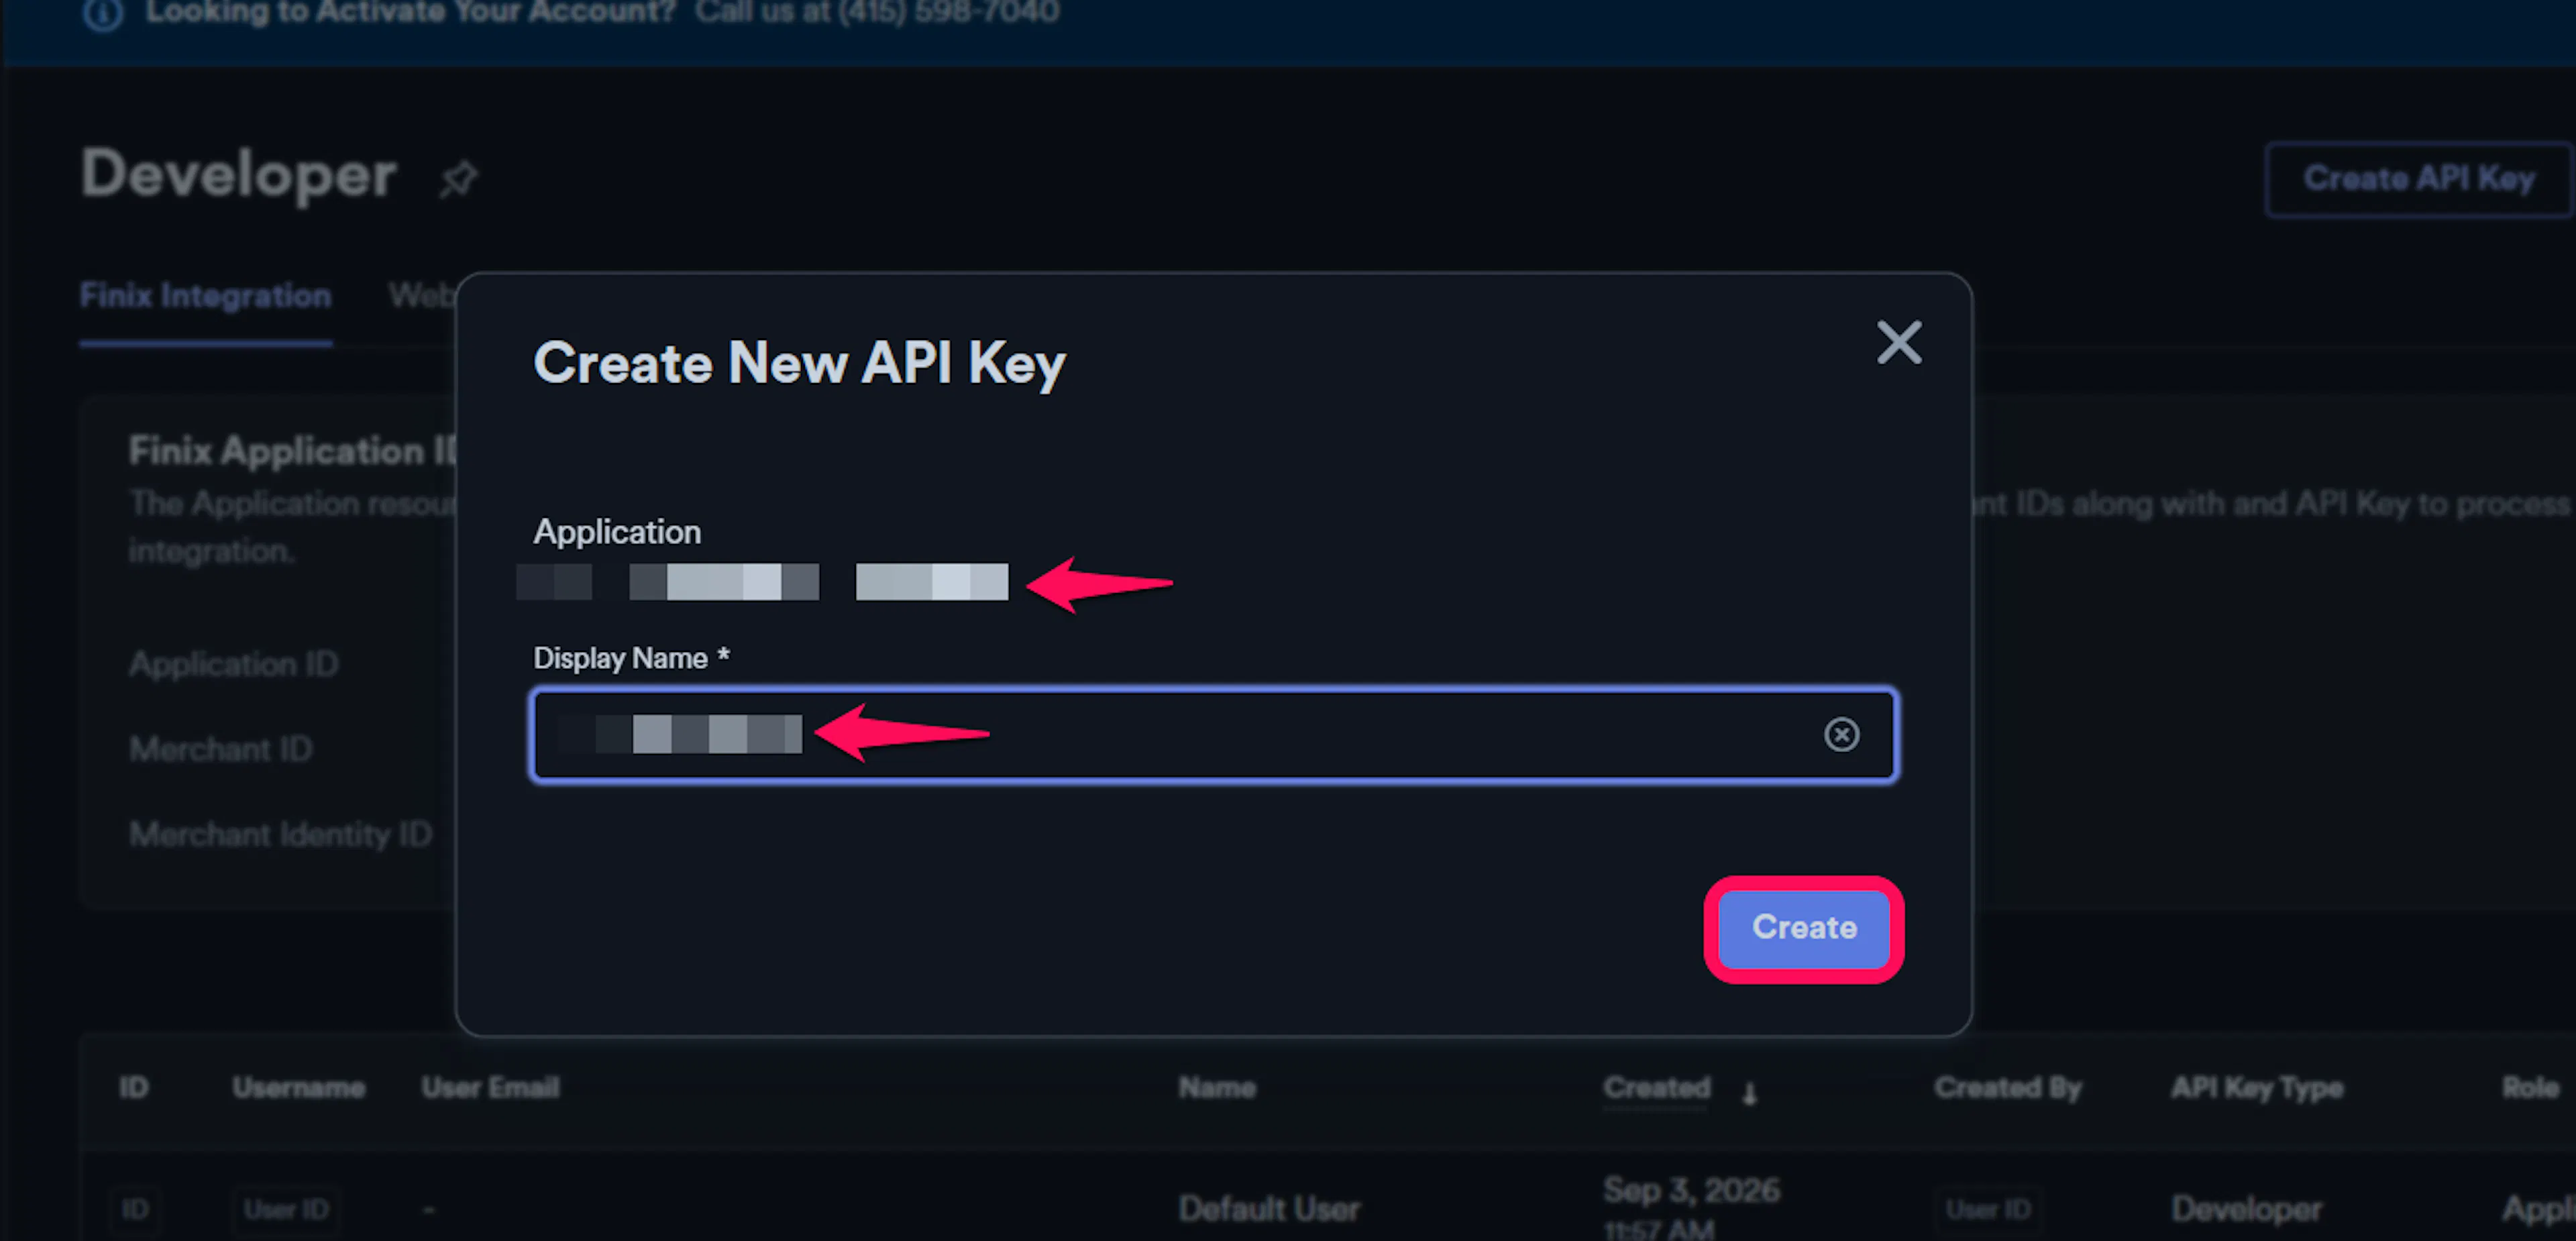
Task: Click the Username column header
Action: point(298,1087)
